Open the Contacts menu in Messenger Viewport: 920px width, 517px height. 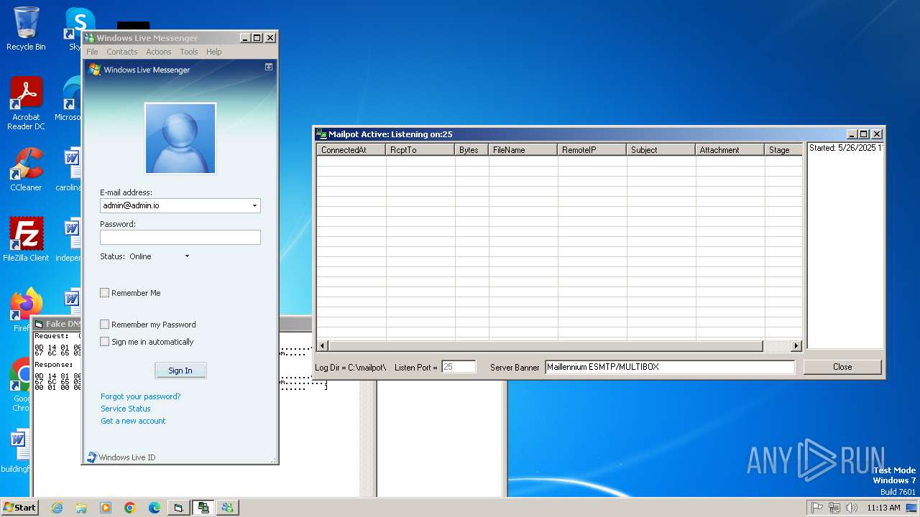122,52
